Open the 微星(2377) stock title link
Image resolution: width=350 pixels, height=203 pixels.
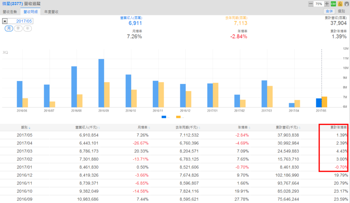[13, 4]
